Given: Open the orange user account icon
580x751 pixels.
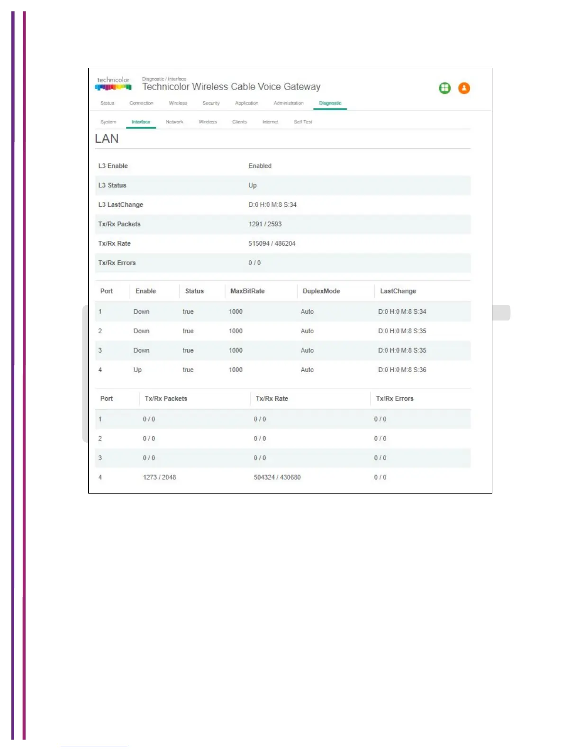Looking at the screenshot, I should click(464, 88).
